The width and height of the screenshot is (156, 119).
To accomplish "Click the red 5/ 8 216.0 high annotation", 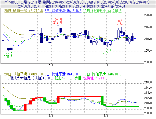I will tap(57, 21).
